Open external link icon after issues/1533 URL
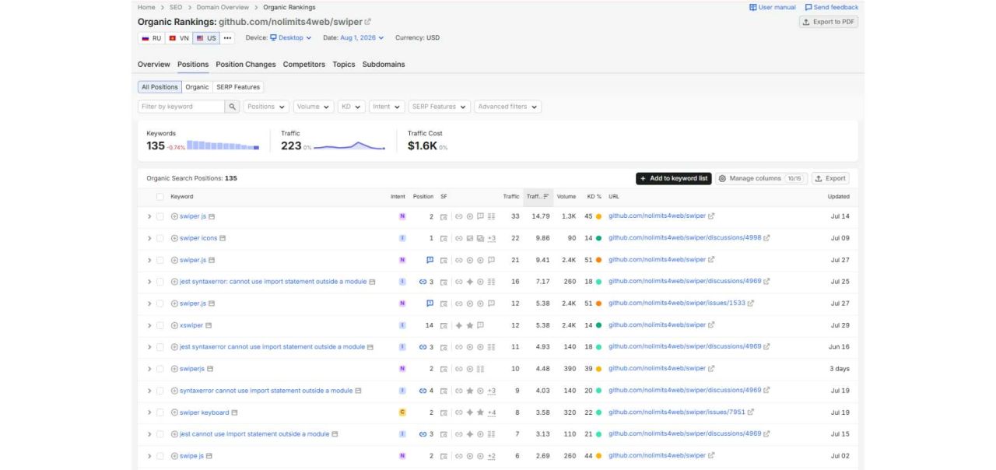Viewport: 996px width, 470px height. click(750, 303)
